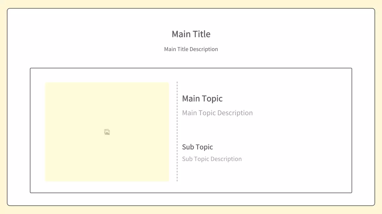382x214 pixels.
Task: Select the inner content frame's right border
Action: pyautogui.click(x=352, y=131)
